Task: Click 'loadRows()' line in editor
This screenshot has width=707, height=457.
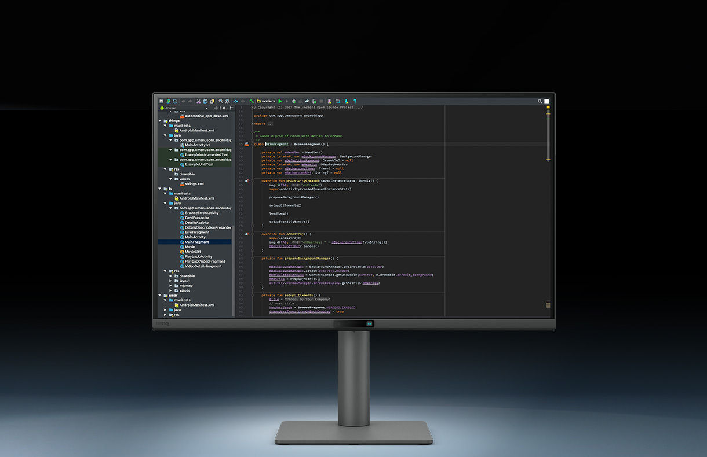Action: pos(279,213)
